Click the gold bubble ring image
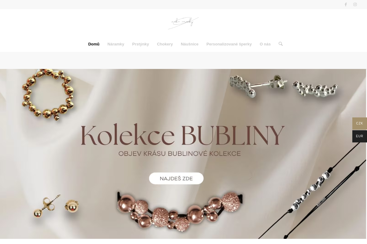 point(48,94)
